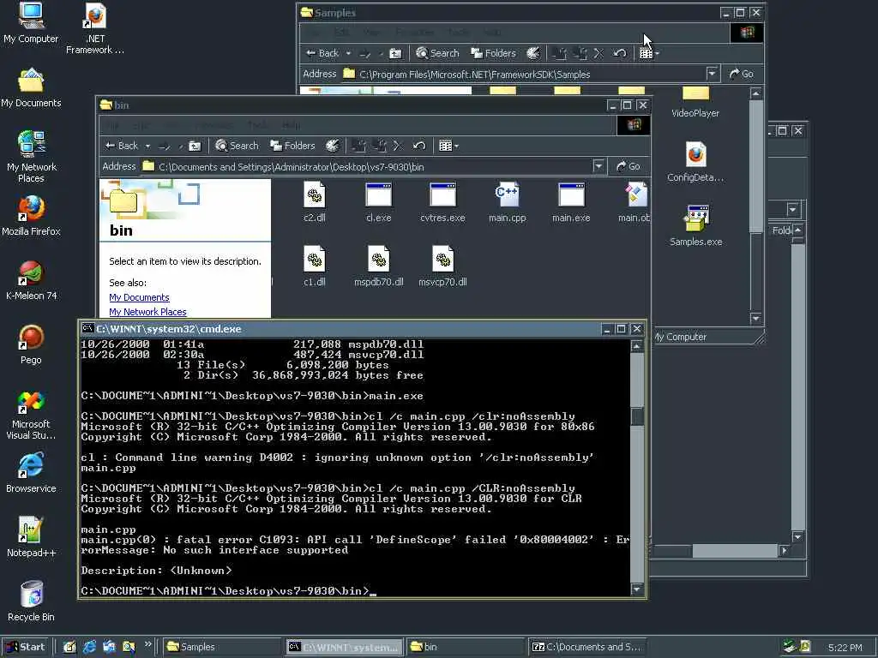
Task: Click Forward arrow in bin window toolbar
Action: coord(164,146)
